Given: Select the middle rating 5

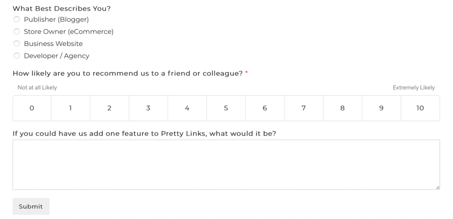Looking at the screenshot, I should coord(226,108).
